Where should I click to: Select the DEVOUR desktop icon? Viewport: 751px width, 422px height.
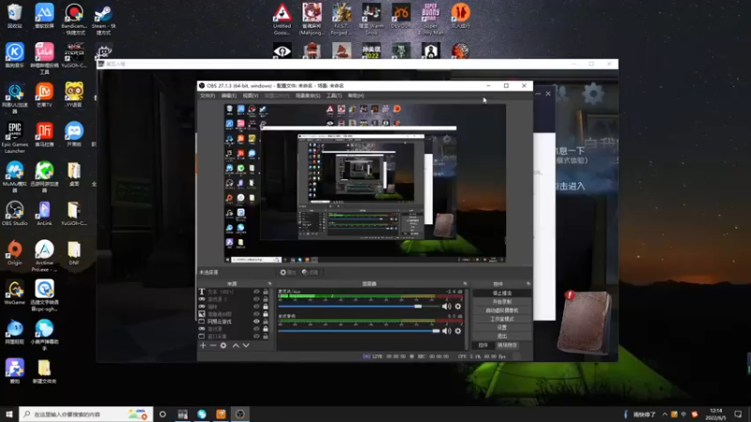click(x=401, y=16)
